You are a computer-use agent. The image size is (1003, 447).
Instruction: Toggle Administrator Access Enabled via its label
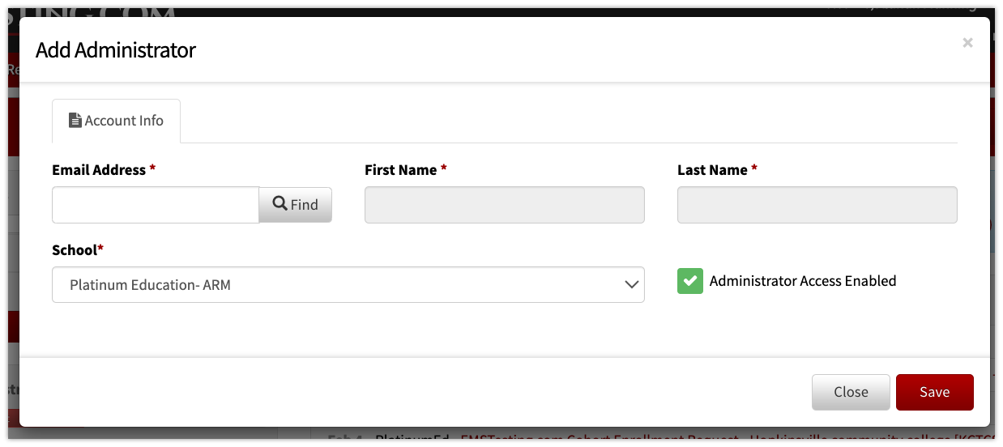(x=803, y=281)
